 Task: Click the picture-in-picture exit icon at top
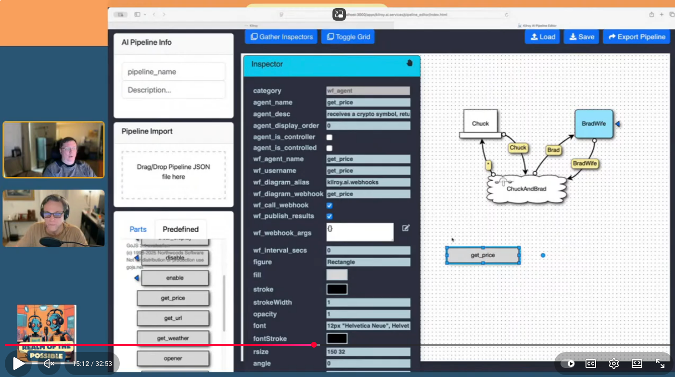click(x=339, y=14)
